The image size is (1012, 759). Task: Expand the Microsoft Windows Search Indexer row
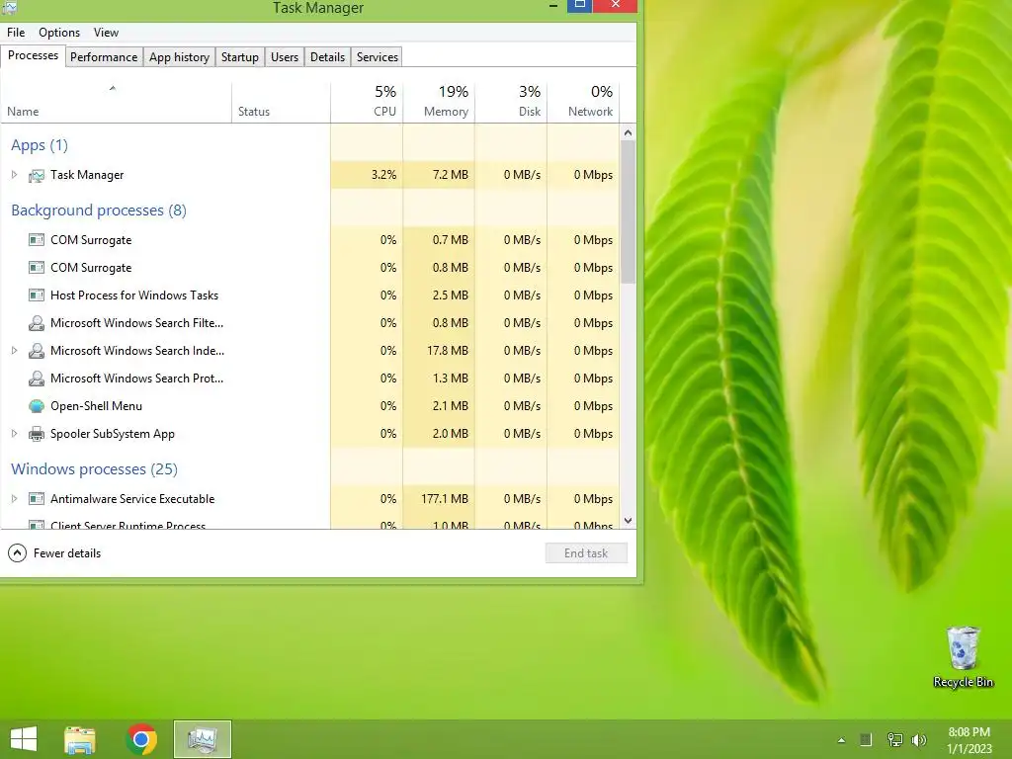pos(14,351)
